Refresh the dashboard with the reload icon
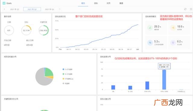 tap(185, 9)
